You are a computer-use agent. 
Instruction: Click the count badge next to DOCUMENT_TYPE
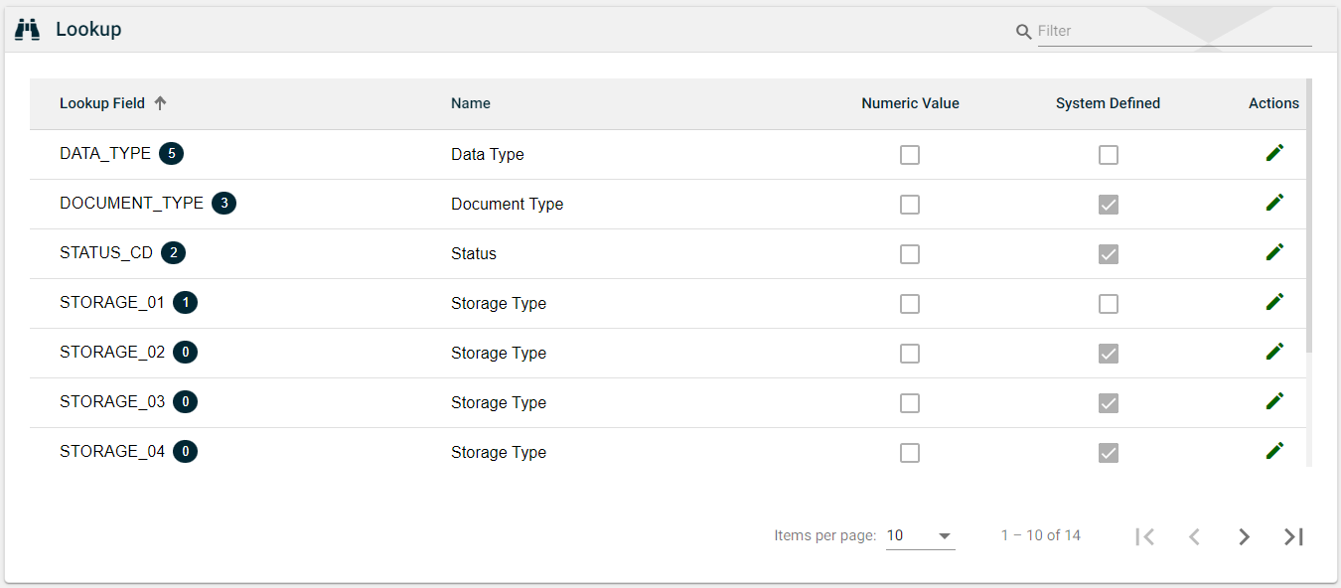click(x=223, y=204)
